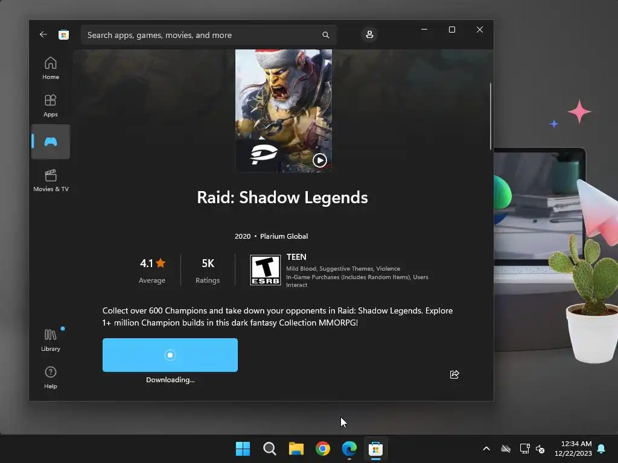Screen dimensions: 618x463
Task: Open File Explorer from taskbar
Action: pyautogui.click(x=296, y=449)
